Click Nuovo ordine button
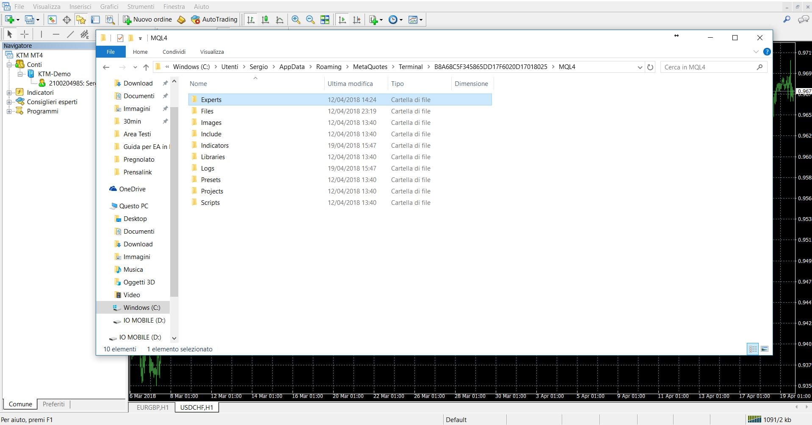Screen dimensions: 812x425 tap(147, 19)
